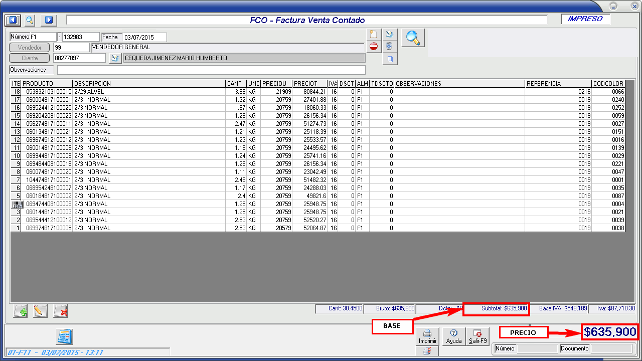Open the calculator icon at bottom left
Screen dimensions: 642x361
[x=64, y=336]
